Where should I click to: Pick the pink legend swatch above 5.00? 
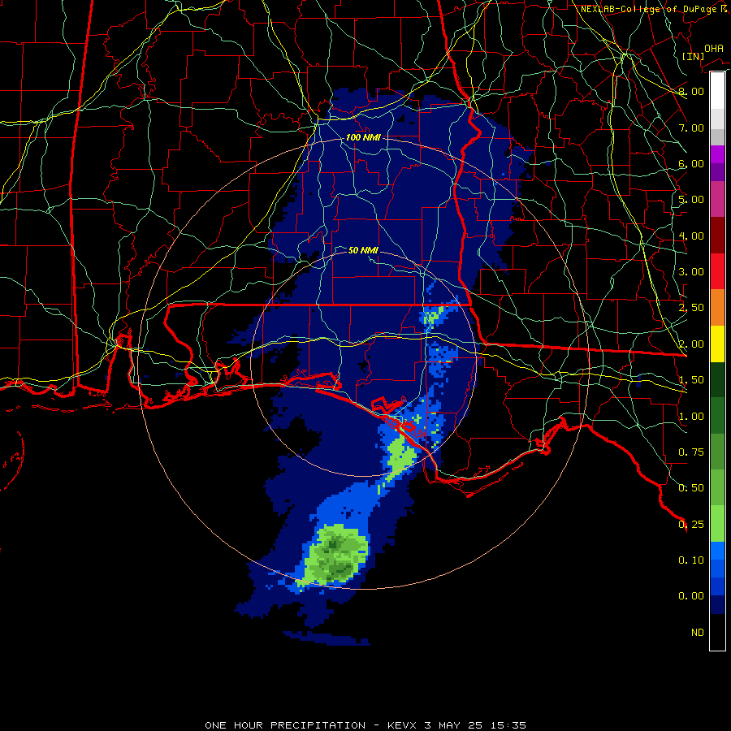click(x=717, y=199)
